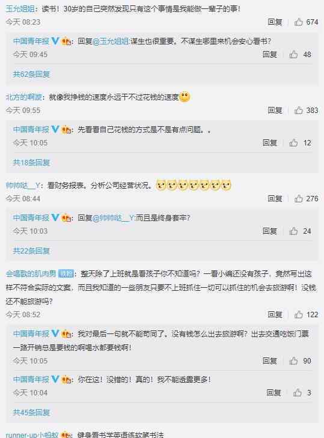Expand the 共45条回复 thread

pyautogui.click(x=31, y=413)
